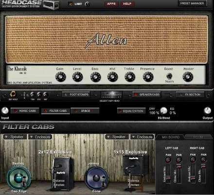Switch to Filter Cabs
The height and width of the screenshot is (195, 214).
coord(55,111)
